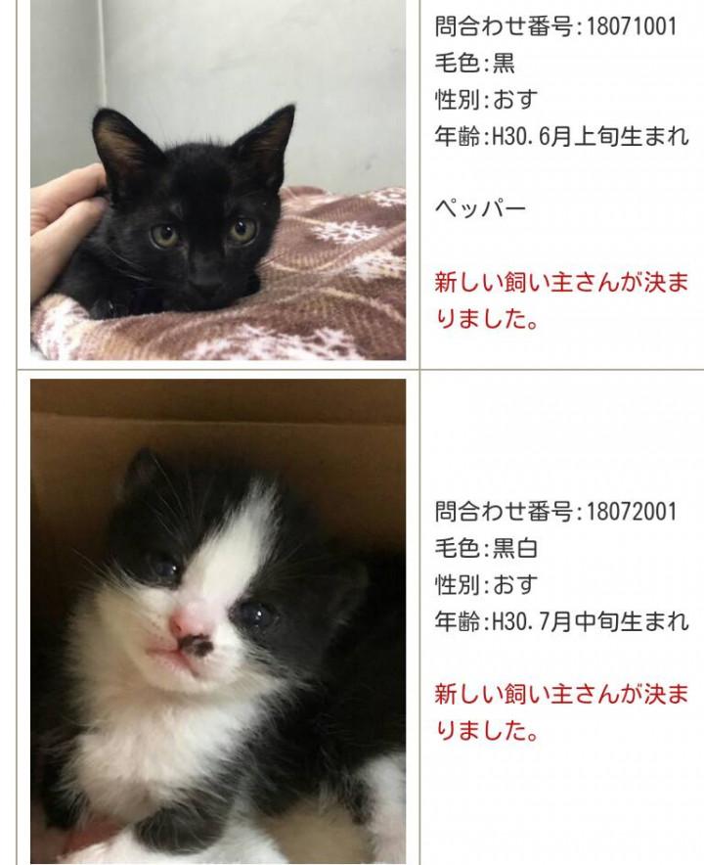
Task: Open the black-and-white kitten photo
Action: pos(218,621)
